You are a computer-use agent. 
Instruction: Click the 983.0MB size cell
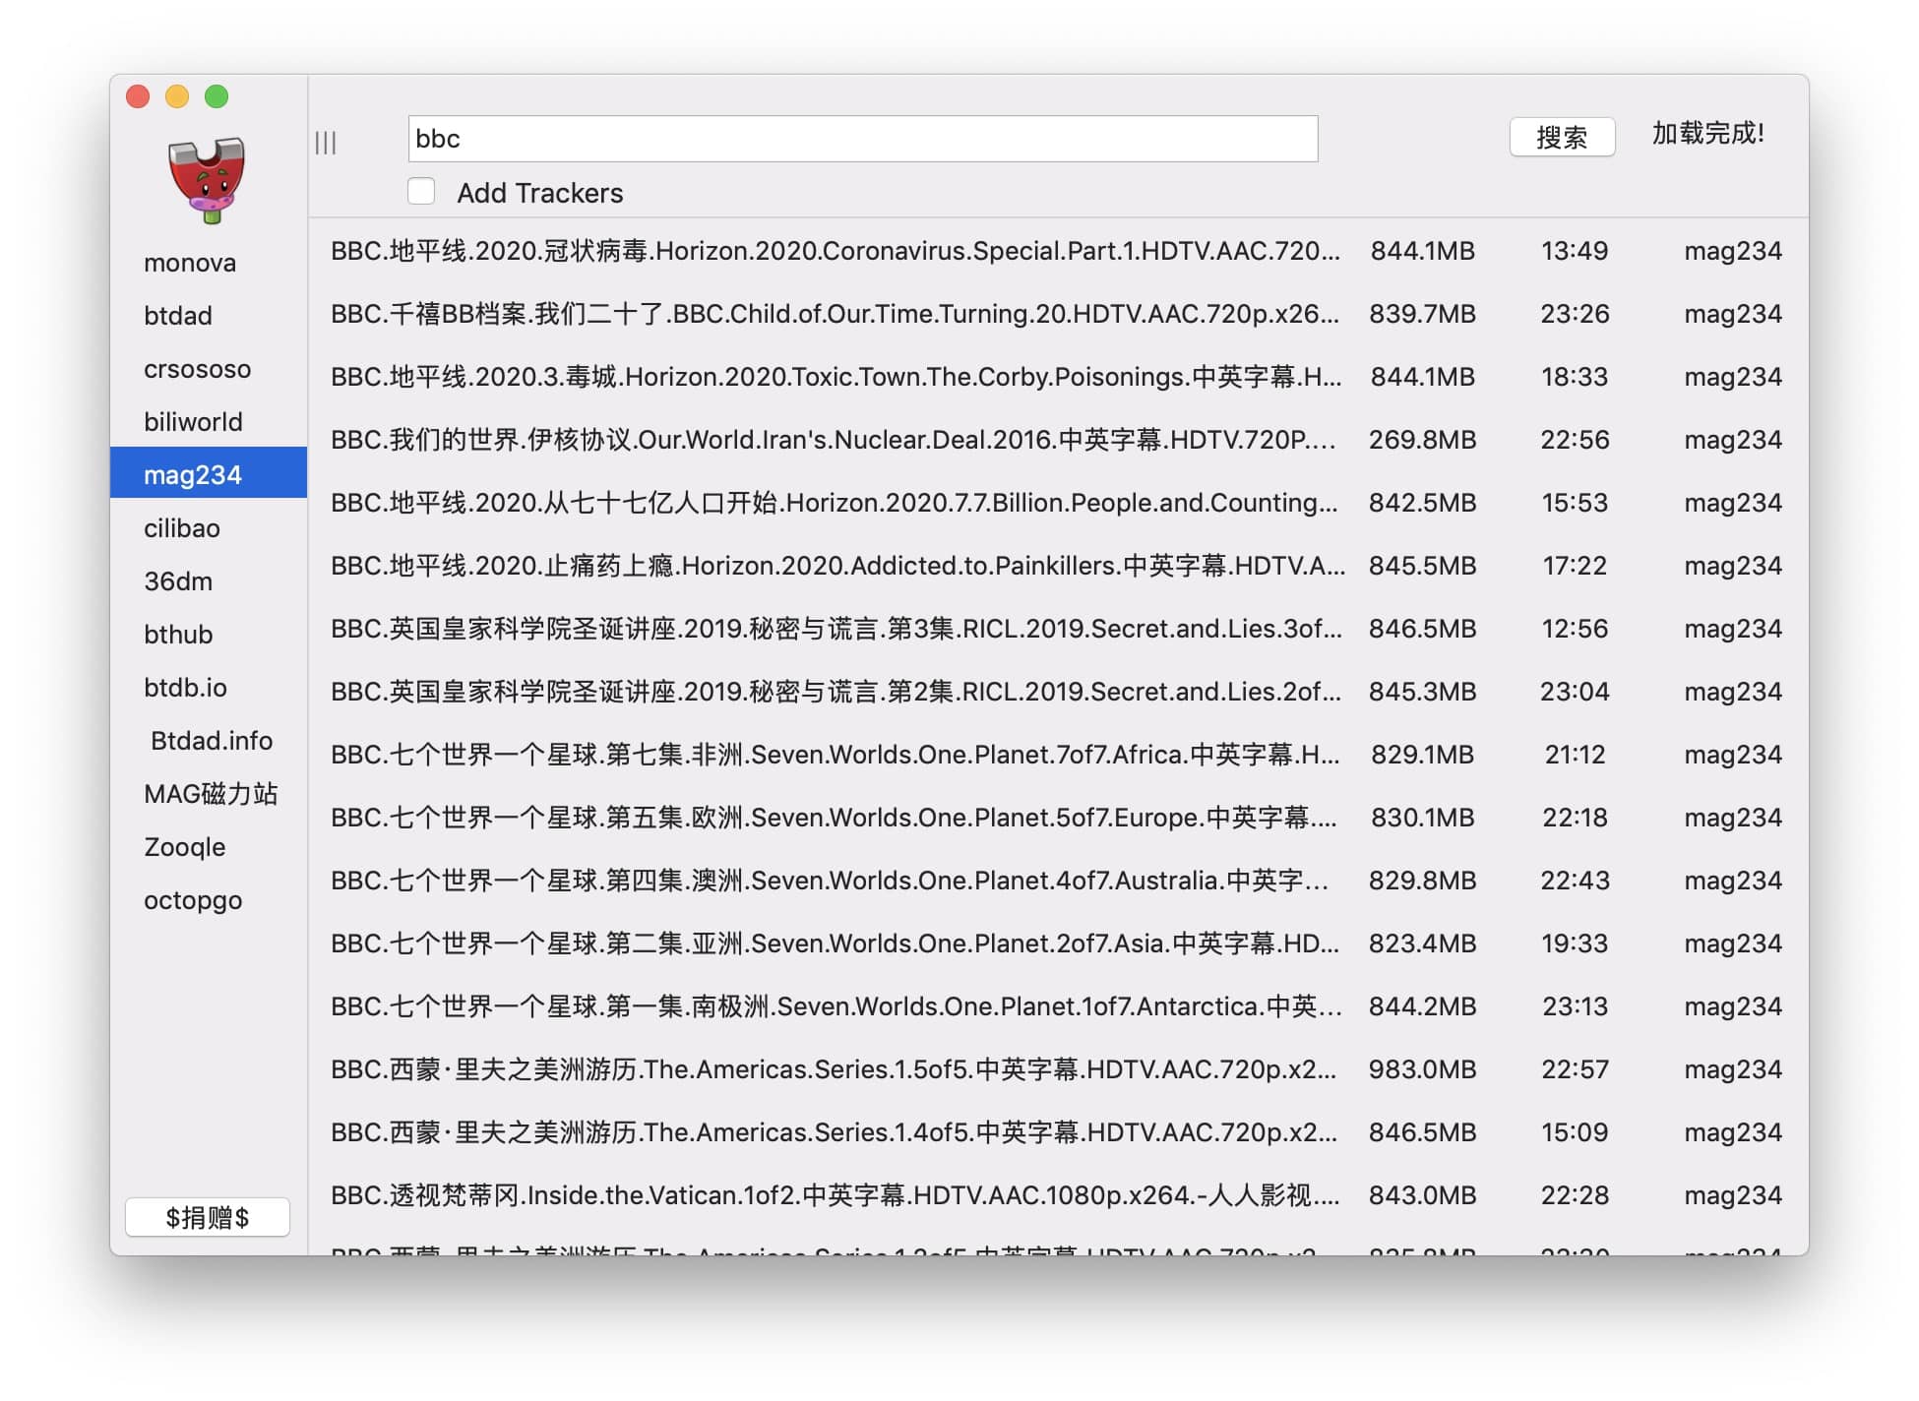pyautogui.click(x=1422, y=1069)
